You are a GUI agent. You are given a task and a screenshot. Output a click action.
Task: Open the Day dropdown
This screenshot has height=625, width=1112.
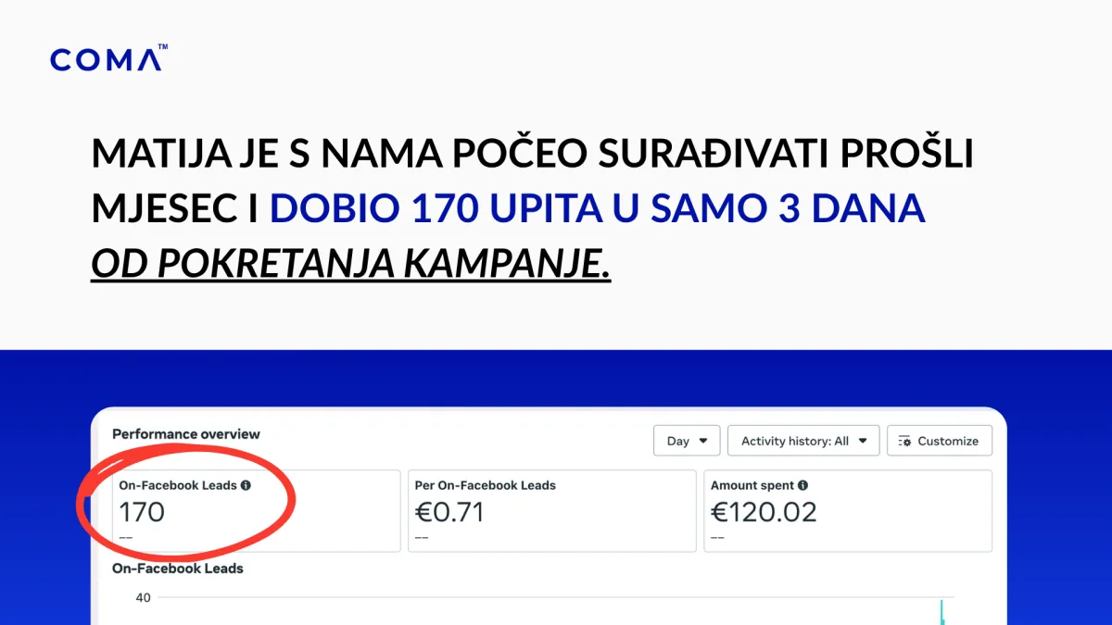coord(687,441)
